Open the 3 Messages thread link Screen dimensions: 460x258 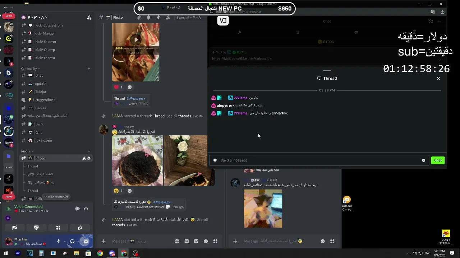click(x=162, y=202)
